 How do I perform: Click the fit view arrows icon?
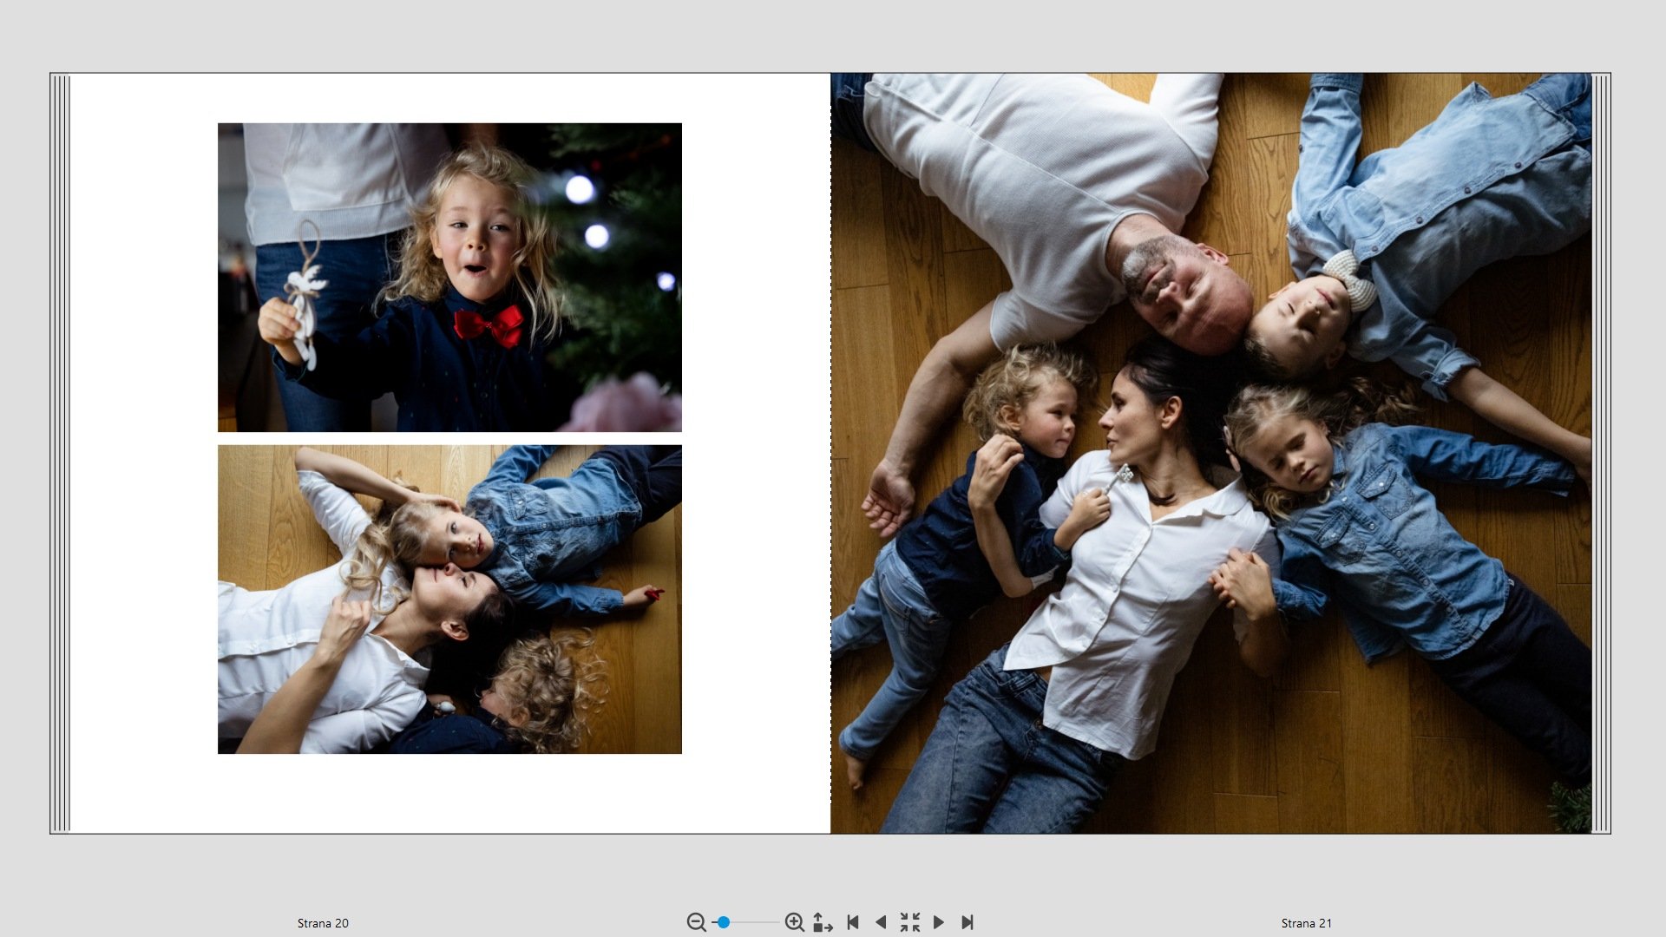[822, 922]
